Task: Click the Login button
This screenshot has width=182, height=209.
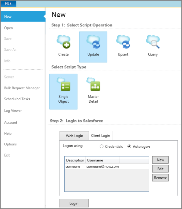Action: [x=74, y=203]
